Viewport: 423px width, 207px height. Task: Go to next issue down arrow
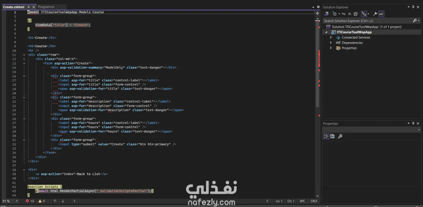(63, 201)
